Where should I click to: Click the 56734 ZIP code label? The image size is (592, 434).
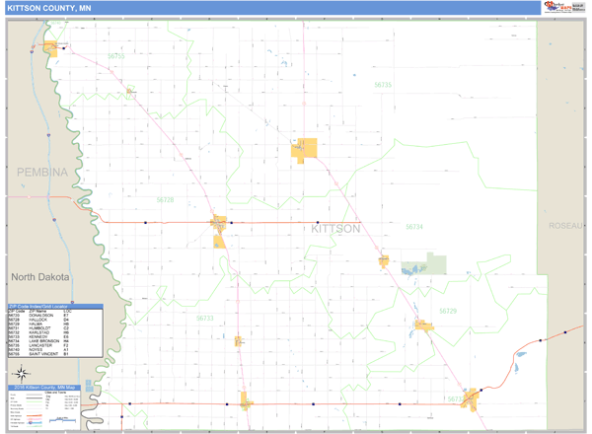[x=413, y=227]
